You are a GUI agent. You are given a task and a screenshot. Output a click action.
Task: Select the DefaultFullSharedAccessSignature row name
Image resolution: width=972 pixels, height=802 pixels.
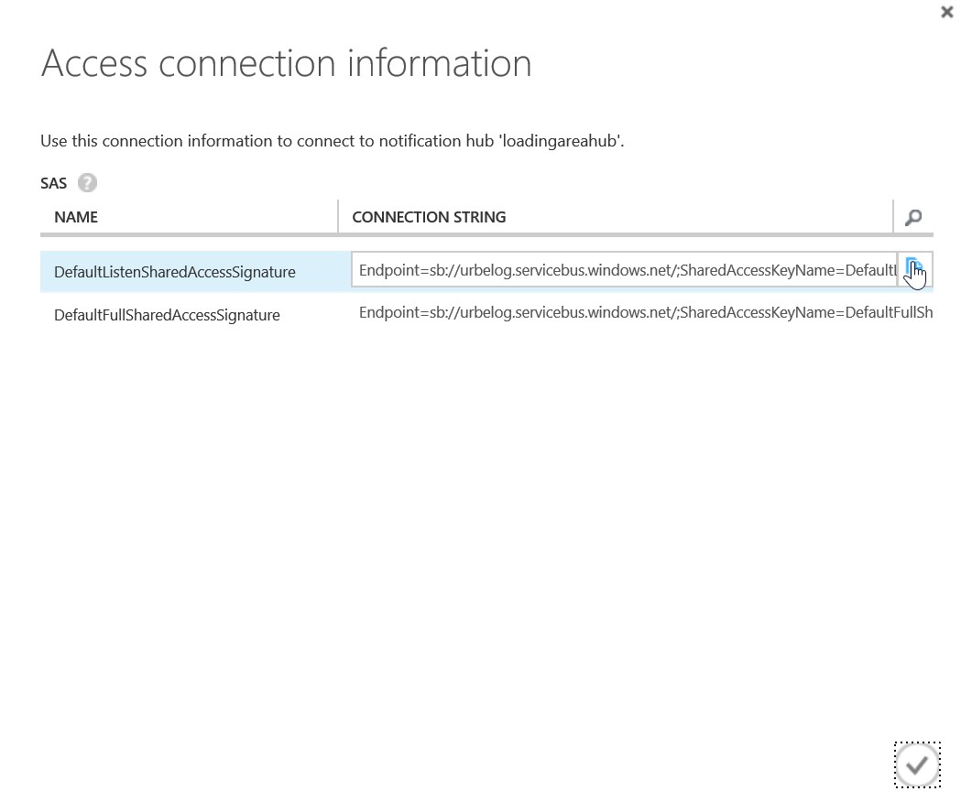[x=167, y=315]
